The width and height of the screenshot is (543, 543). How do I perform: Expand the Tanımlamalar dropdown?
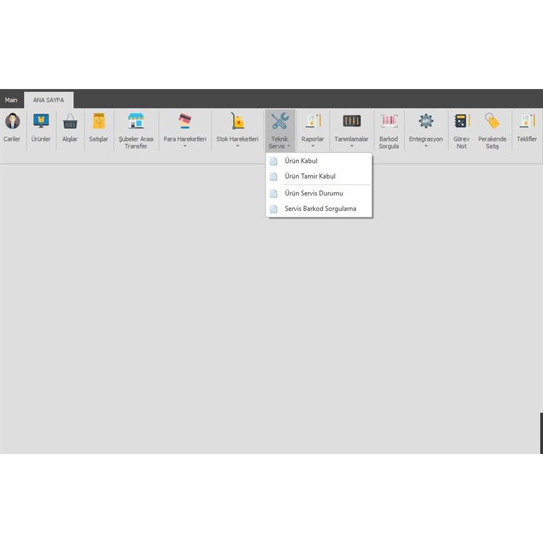[x=351, y=130]
